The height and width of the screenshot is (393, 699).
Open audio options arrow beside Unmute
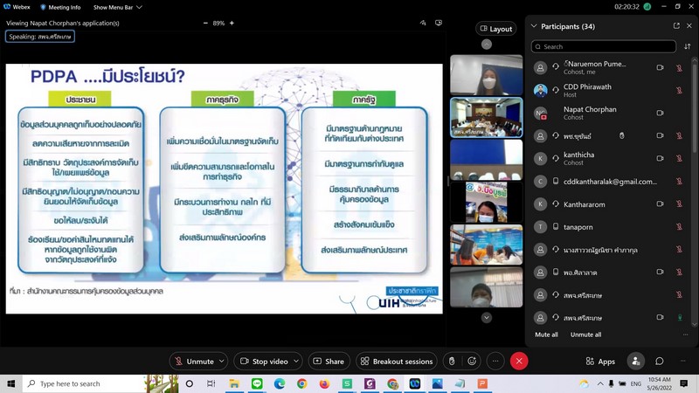[x=222, y=361]
